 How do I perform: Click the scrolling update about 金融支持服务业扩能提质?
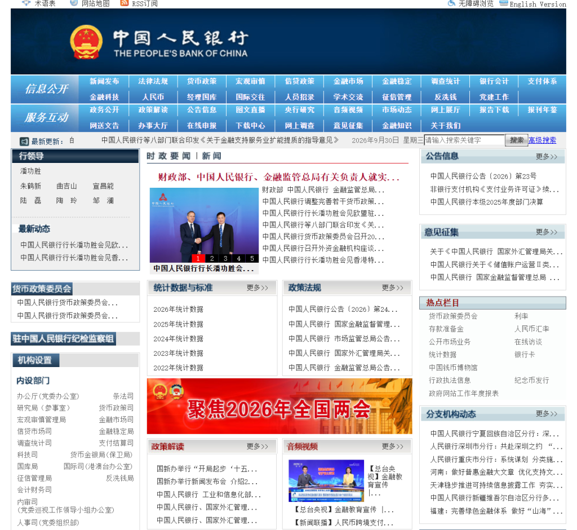220,140
